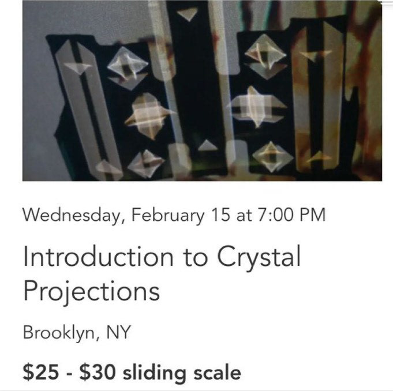Click the top-center downward triangle in the image
393x391 pixels.
187,15
